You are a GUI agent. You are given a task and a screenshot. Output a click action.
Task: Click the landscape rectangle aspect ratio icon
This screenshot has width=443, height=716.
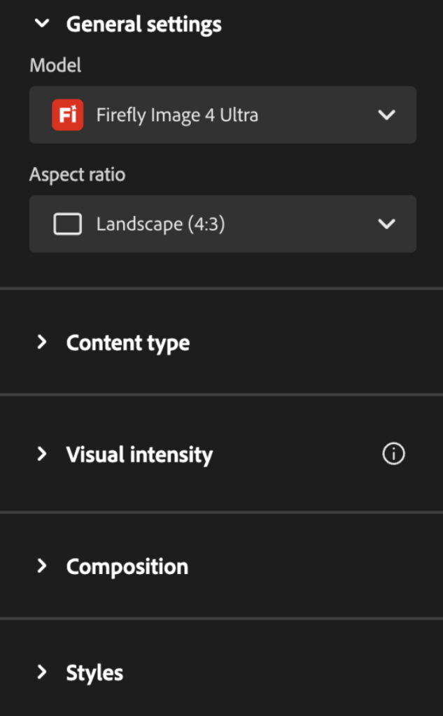(68, 224)
